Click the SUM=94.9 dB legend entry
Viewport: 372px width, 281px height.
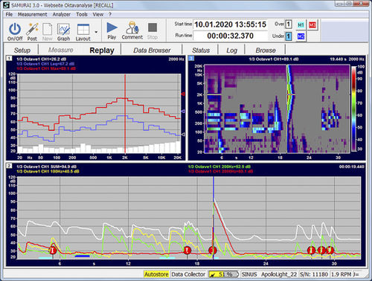[x=47, y=167]
